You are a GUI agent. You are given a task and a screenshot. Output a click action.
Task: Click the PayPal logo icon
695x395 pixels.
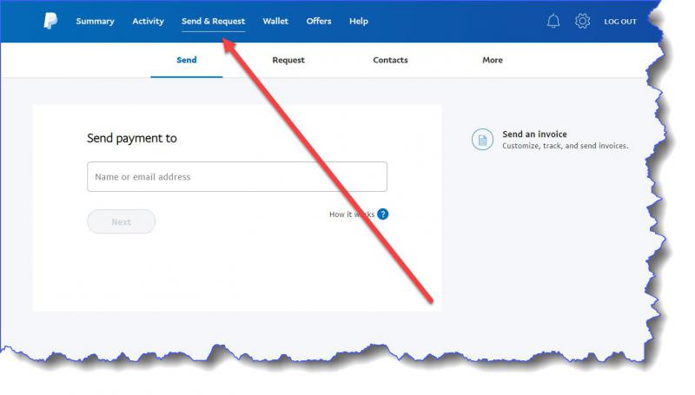point(51,22)
